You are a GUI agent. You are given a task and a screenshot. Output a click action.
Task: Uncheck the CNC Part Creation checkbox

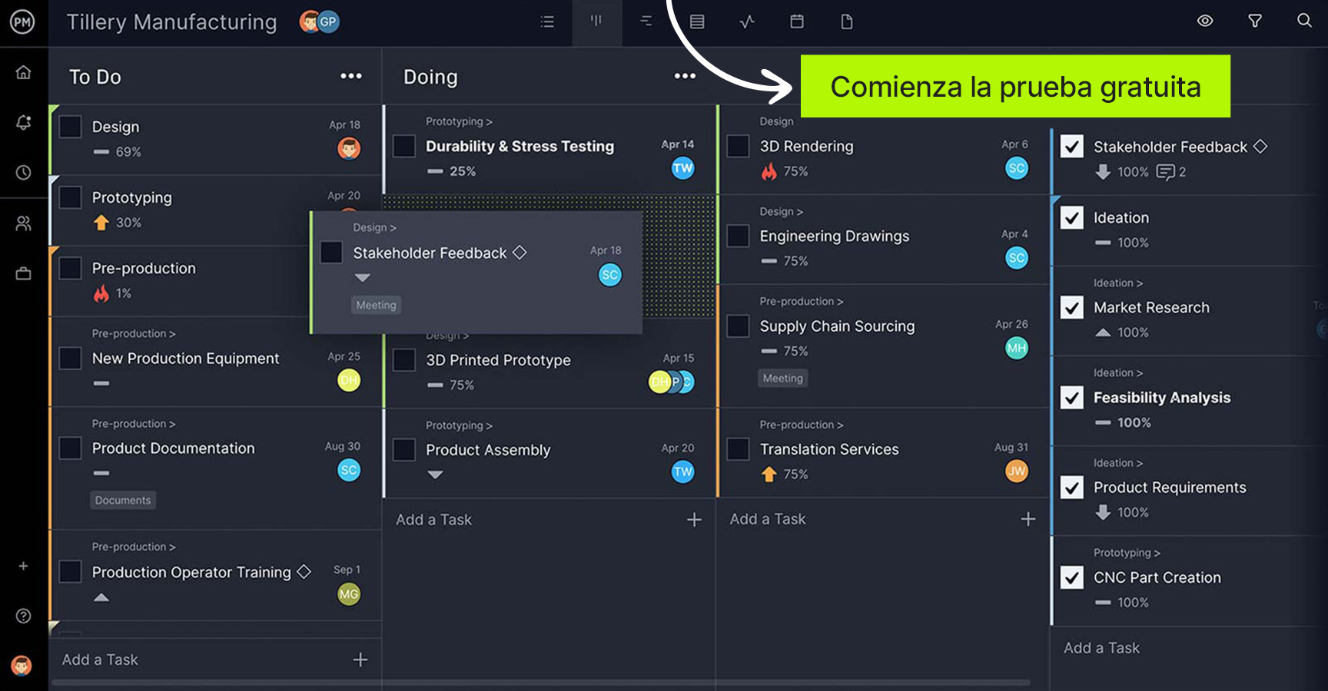pos(1072,577)
